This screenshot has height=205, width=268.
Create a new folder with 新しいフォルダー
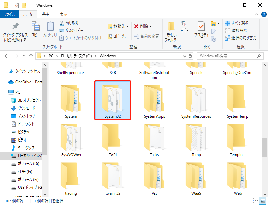pos(172,32)
